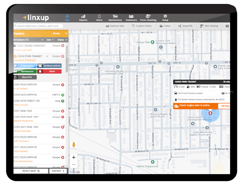Click the green moving icon for 0204 ISUZU
Screen dimensions: 244x188
[63, 95]
